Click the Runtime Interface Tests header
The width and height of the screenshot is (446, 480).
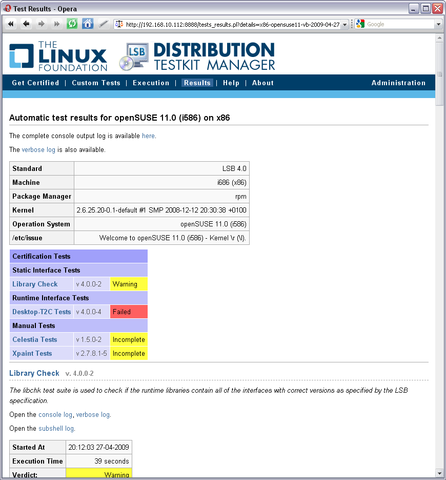[78, 298]
